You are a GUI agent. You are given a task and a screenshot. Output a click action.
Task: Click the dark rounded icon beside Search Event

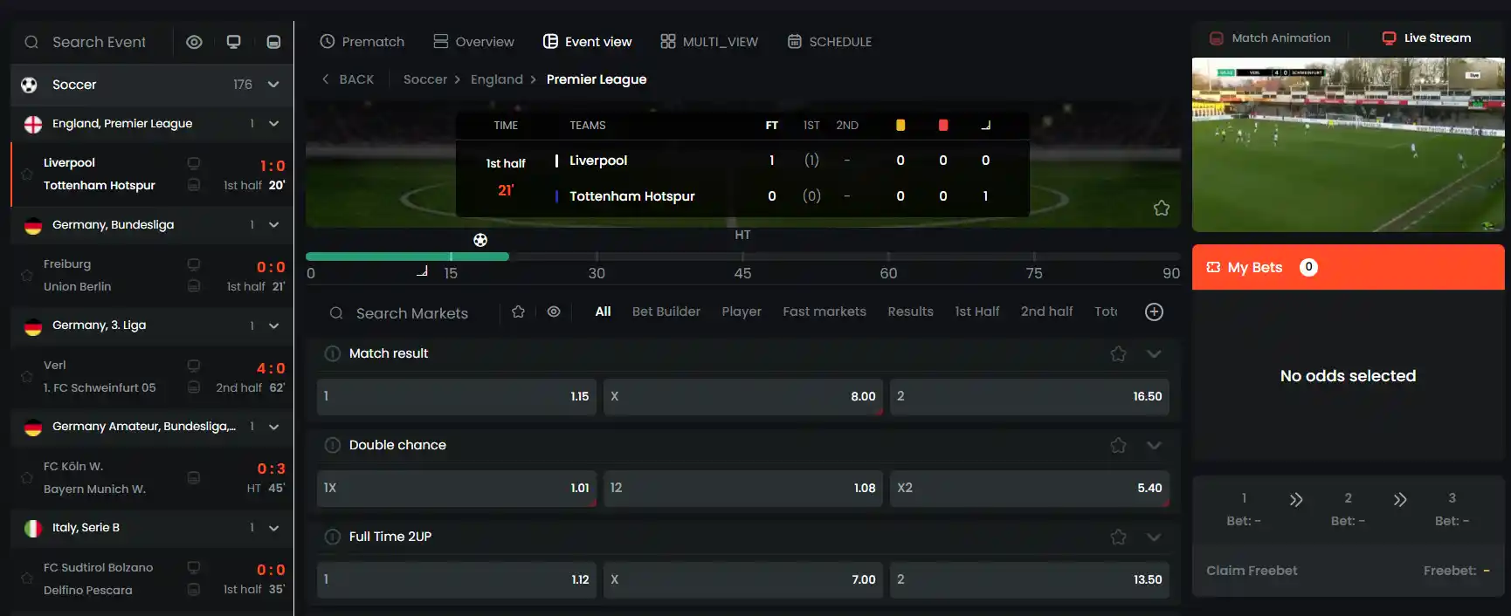[x=273, y=42]
